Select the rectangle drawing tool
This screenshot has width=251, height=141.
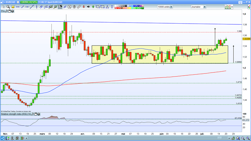(103, 7)
